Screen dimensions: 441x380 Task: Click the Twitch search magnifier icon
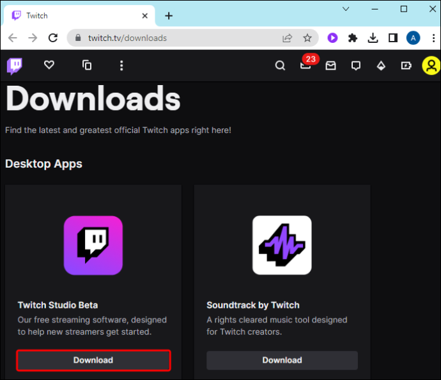pos(280,66)
